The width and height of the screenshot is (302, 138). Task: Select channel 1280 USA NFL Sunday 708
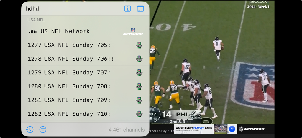click(85, 86)
